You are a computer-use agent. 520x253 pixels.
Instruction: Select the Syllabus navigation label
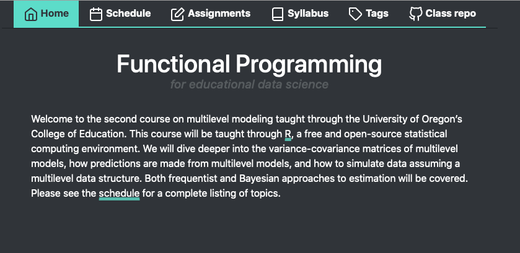click(x=308, y=14)
